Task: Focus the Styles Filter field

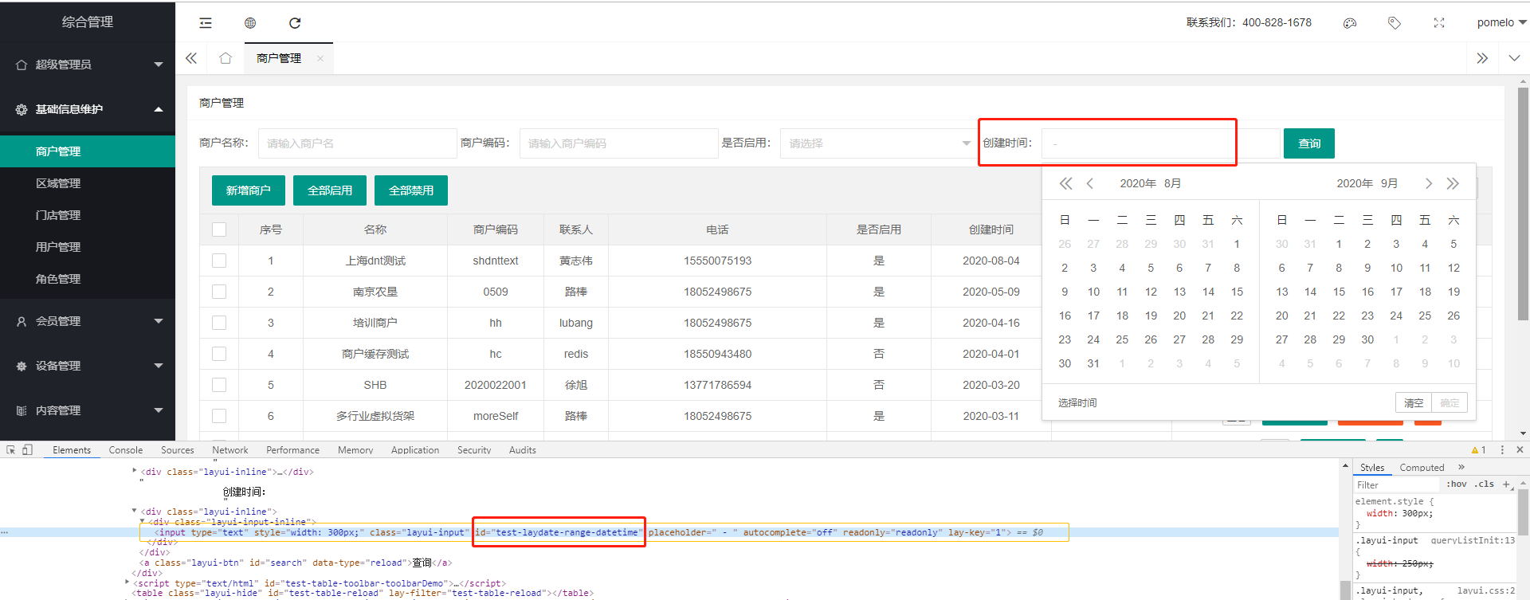Action: [1399, 484]
